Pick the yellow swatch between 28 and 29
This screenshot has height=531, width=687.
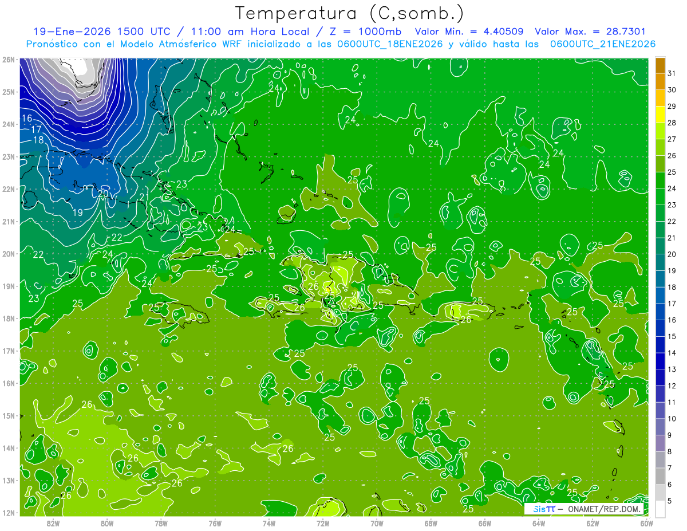[x=660, y=115]
